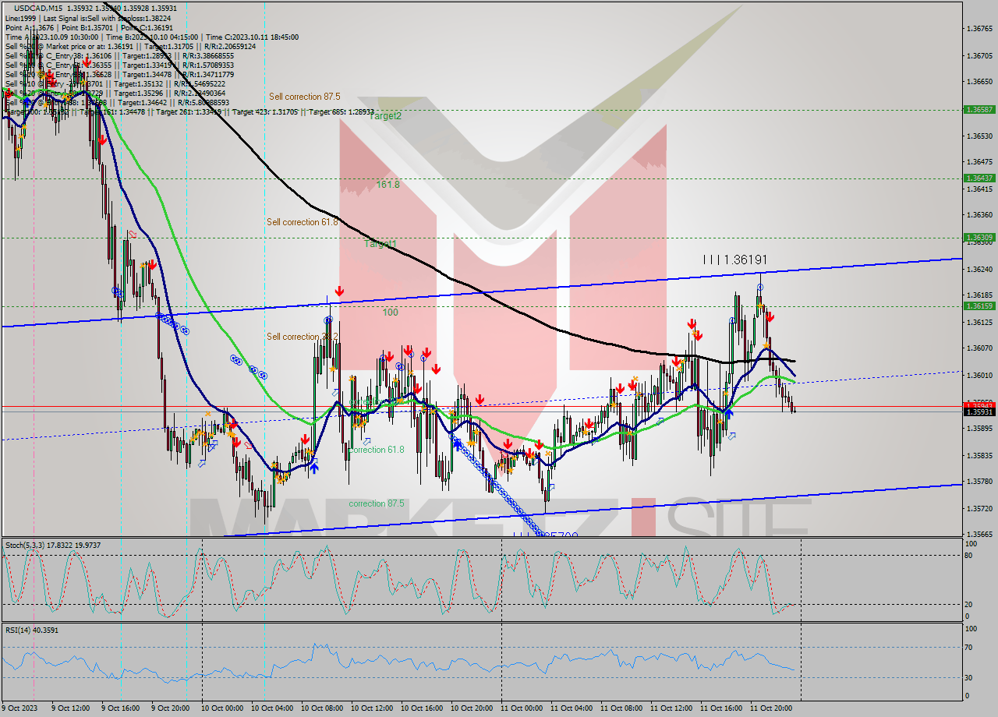Click the Stochastic 80 level label
Image resolution: width=998 pixels, height=717 pixels.
click(968, 556)
